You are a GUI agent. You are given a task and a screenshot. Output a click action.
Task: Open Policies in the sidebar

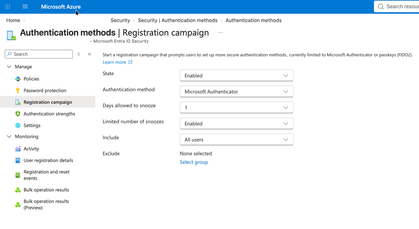(31, 79)
